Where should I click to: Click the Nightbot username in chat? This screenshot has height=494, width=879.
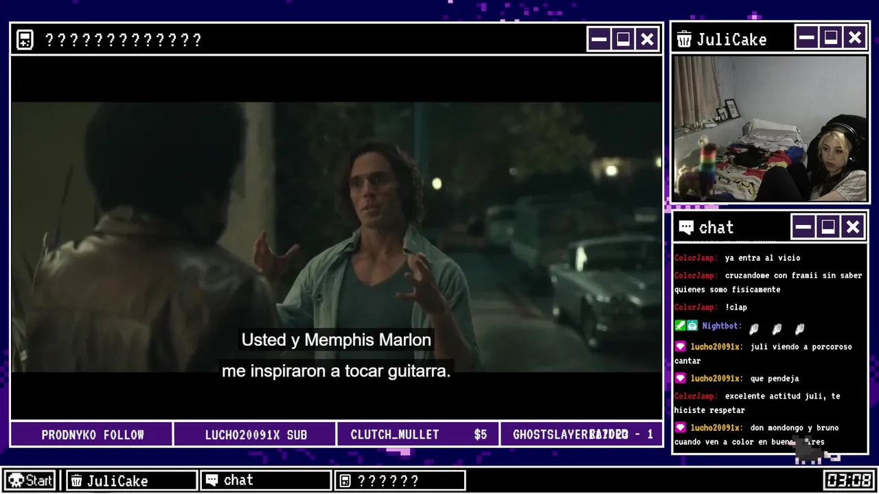(x=722, y=326)
